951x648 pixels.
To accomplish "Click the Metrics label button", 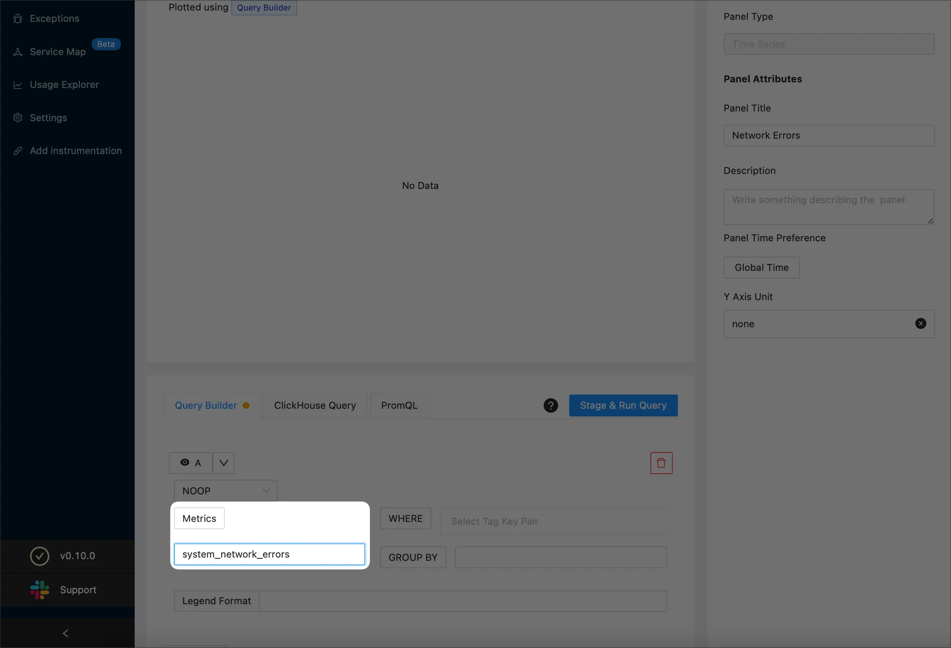I will (199, 518).
